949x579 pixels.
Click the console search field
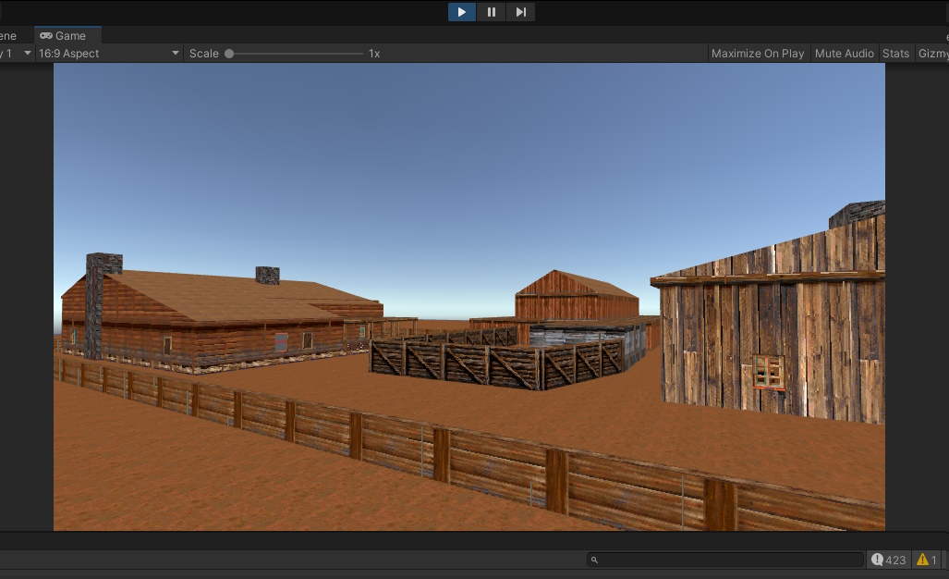pyautogui.click(x=725, y=560)
